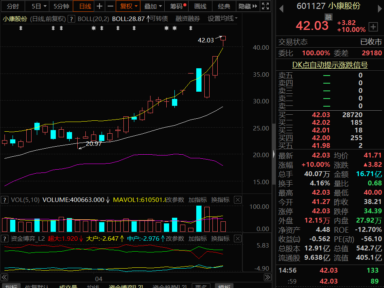Zoom out the K-line chart with minus

pos(110,6)
